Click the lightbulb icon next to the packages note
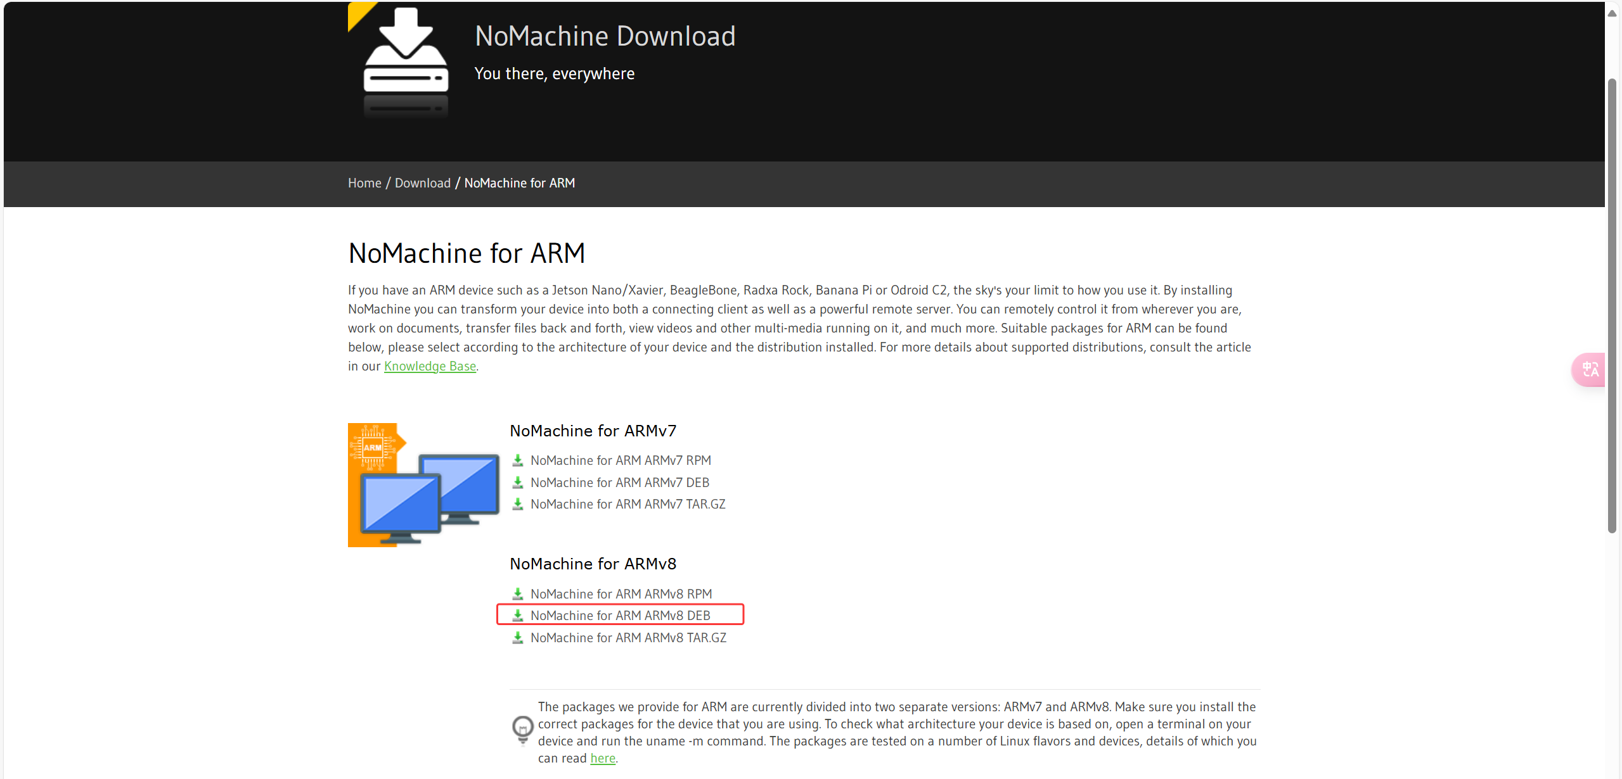The height and width of the screenshot is (779, 1622). [522, 730]
